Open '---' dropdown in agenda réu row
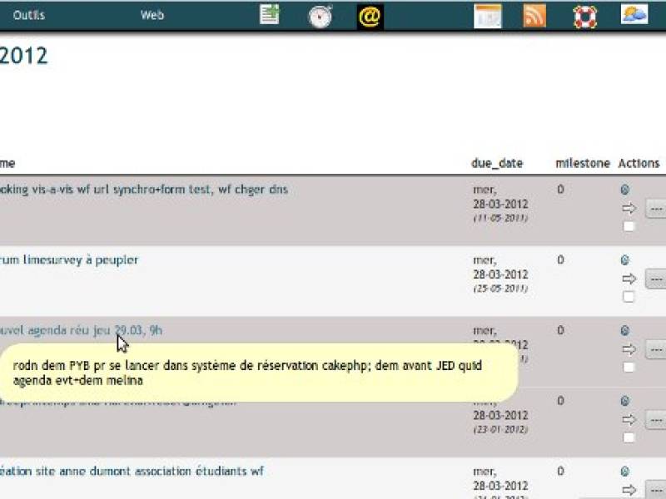This screenshot has height=499, width=666. coord(655,349)
